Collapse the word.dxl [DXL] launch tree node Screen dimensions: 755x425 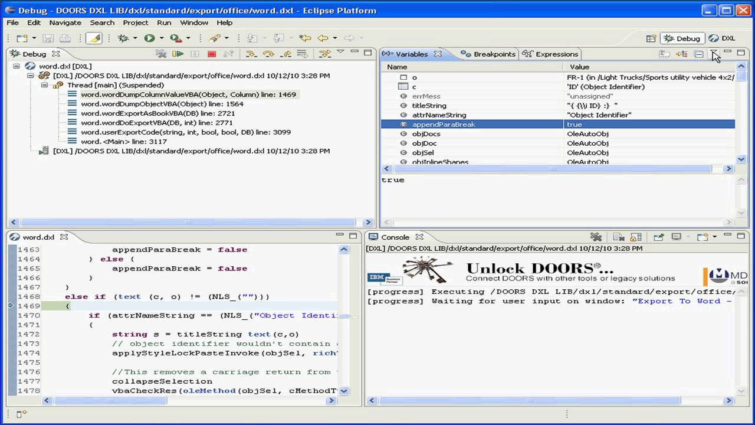tap(16, 66)
